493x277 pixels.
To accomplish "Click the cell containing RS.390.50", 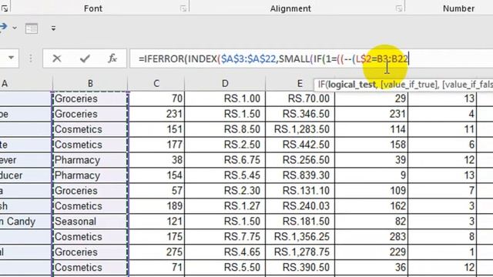I will click(300, 268).
